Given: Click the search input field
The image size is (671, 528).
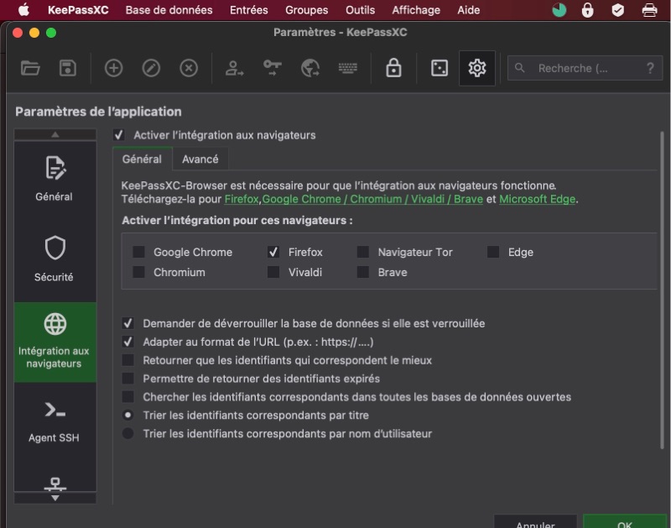Looking at the screenshot, I should coord(579,69).
